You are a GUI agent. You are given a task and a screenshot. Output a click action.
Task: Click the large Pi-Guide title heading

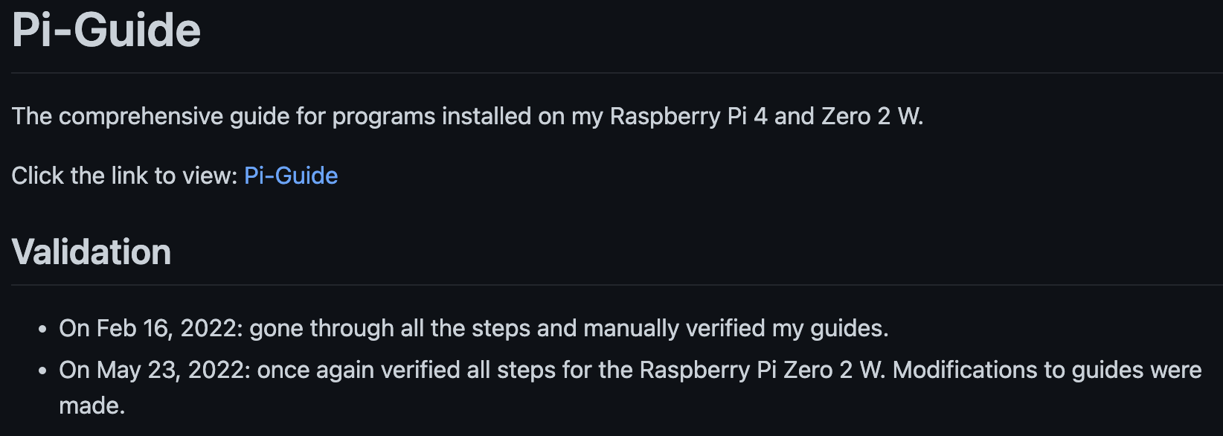point(106,31)
